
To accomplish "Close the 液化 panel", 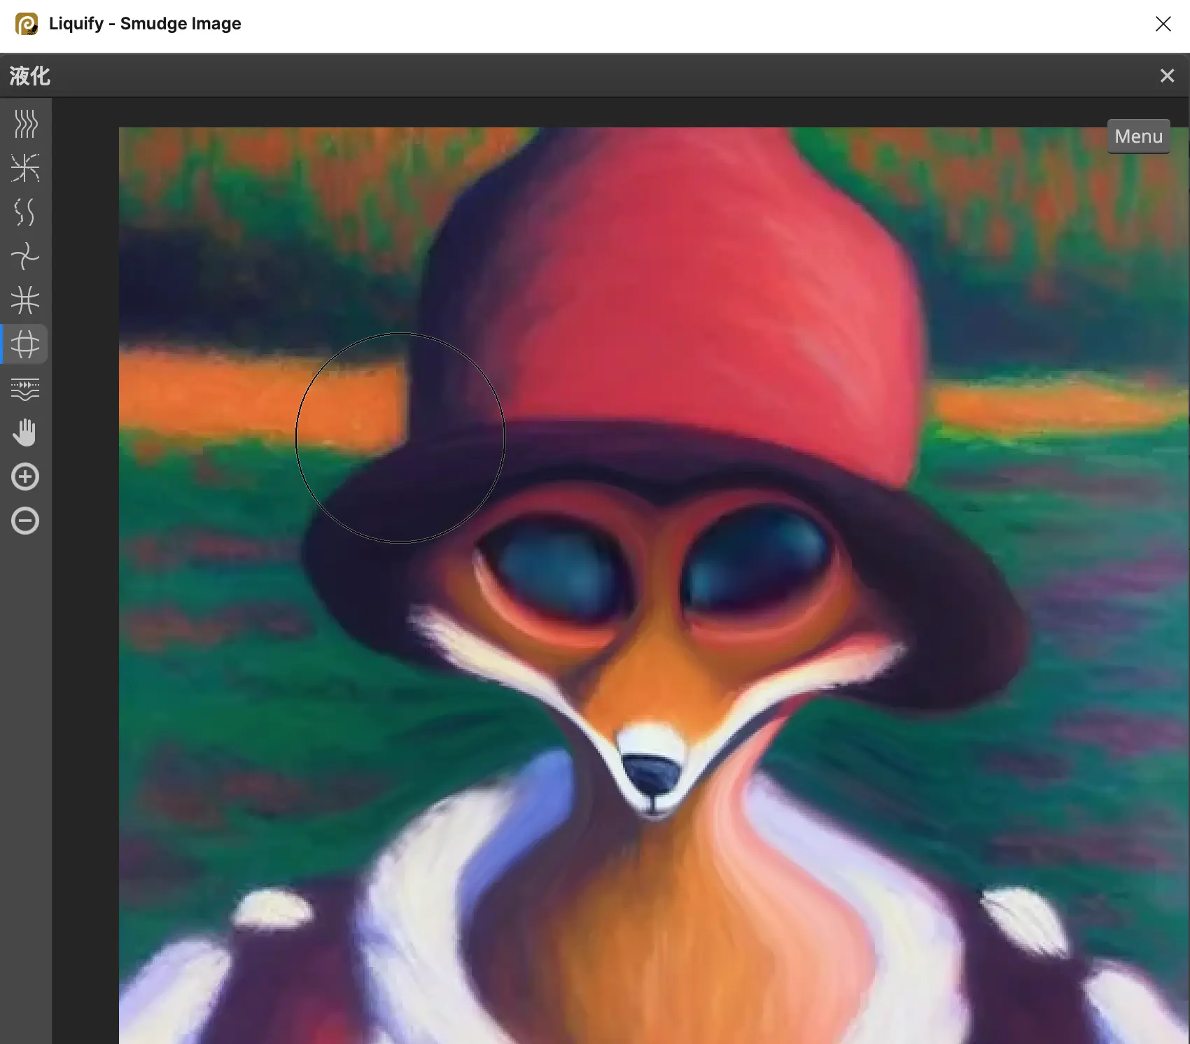I will [x=1167, y=76].
